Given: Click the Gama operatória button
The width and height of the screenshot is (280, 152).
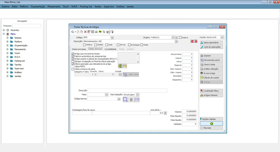Looking at the screenshot, I should [x=211, y=43].
